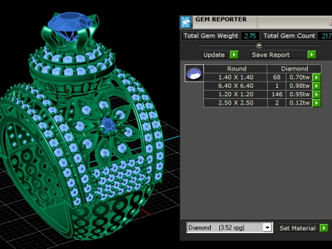Click the Update button
This screenshot has height=249, width=332.
click(215, 55)
